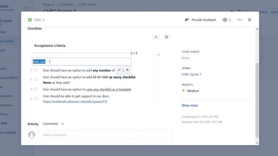Select Components in background sidebar
This screenshot has height=156, width=278.
[x=7, y=96]
